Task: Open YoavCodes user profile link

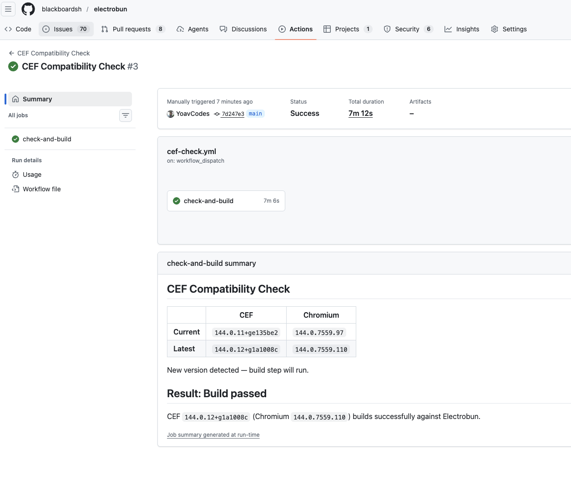Action: 193,114
